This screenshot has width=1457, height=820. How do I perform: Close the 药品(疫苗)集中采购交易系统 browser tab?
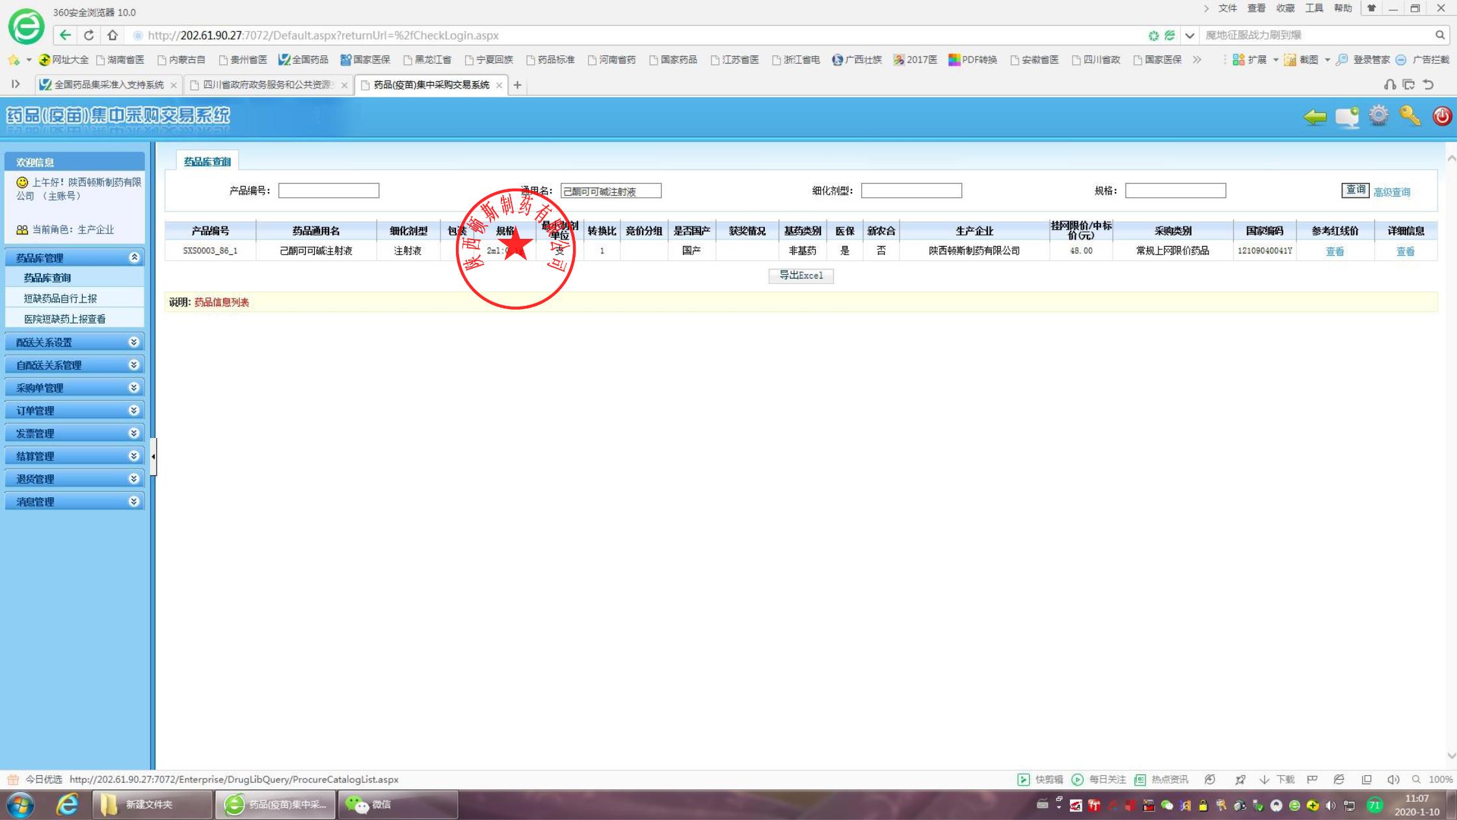pos(500,85)
